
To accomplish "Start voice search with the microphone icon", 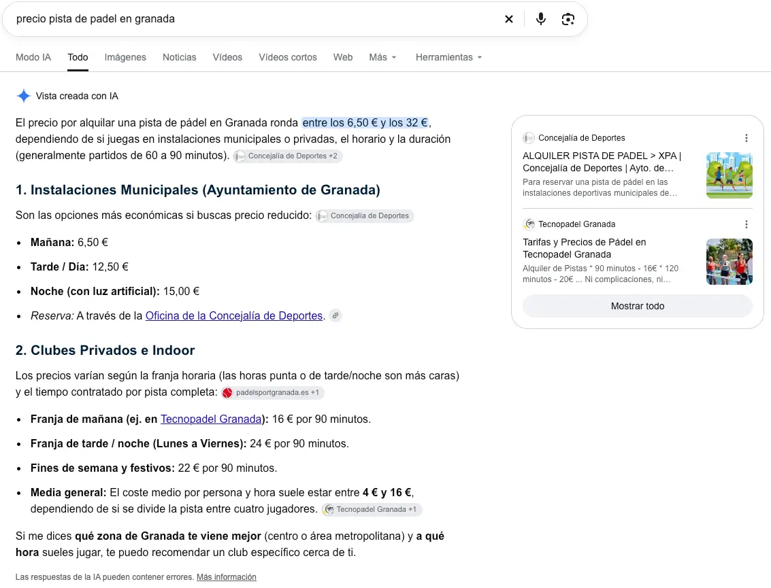I will point(541,19).
